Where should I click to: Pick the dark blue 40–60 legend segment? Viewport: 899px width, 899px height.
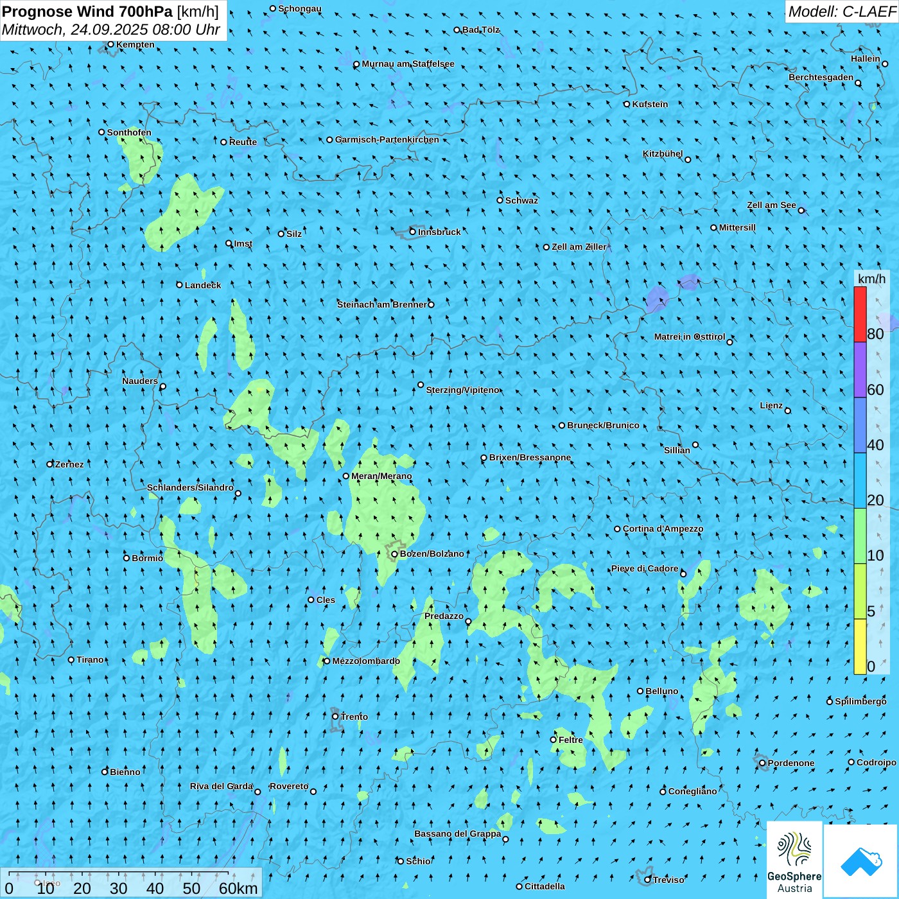click(x=860, y=426)
